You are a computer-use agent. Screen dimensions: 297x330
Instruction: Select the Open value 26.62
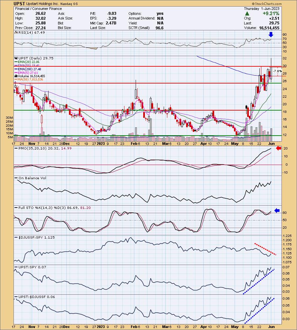click(40, 14)
